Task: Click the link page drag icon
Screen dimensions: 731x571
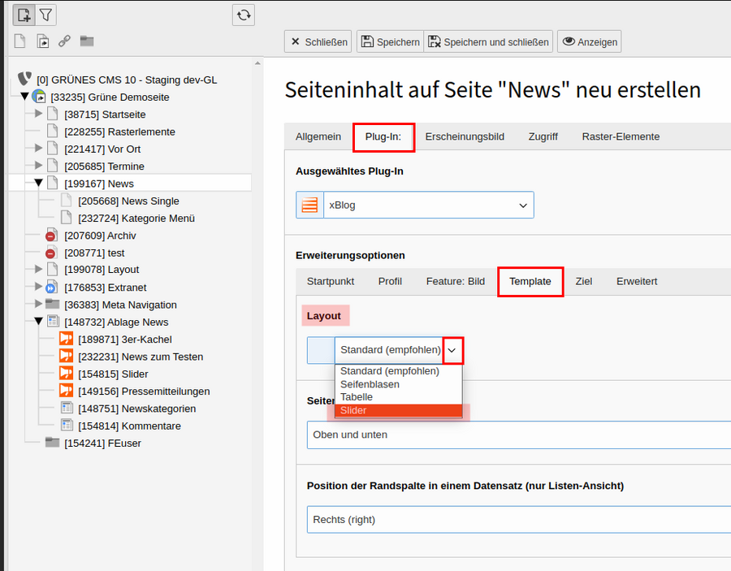Action: point(64,41)
